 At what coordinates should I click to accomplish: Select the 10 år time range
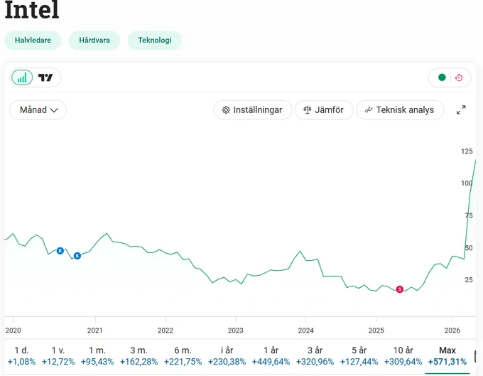coord(403,356)
